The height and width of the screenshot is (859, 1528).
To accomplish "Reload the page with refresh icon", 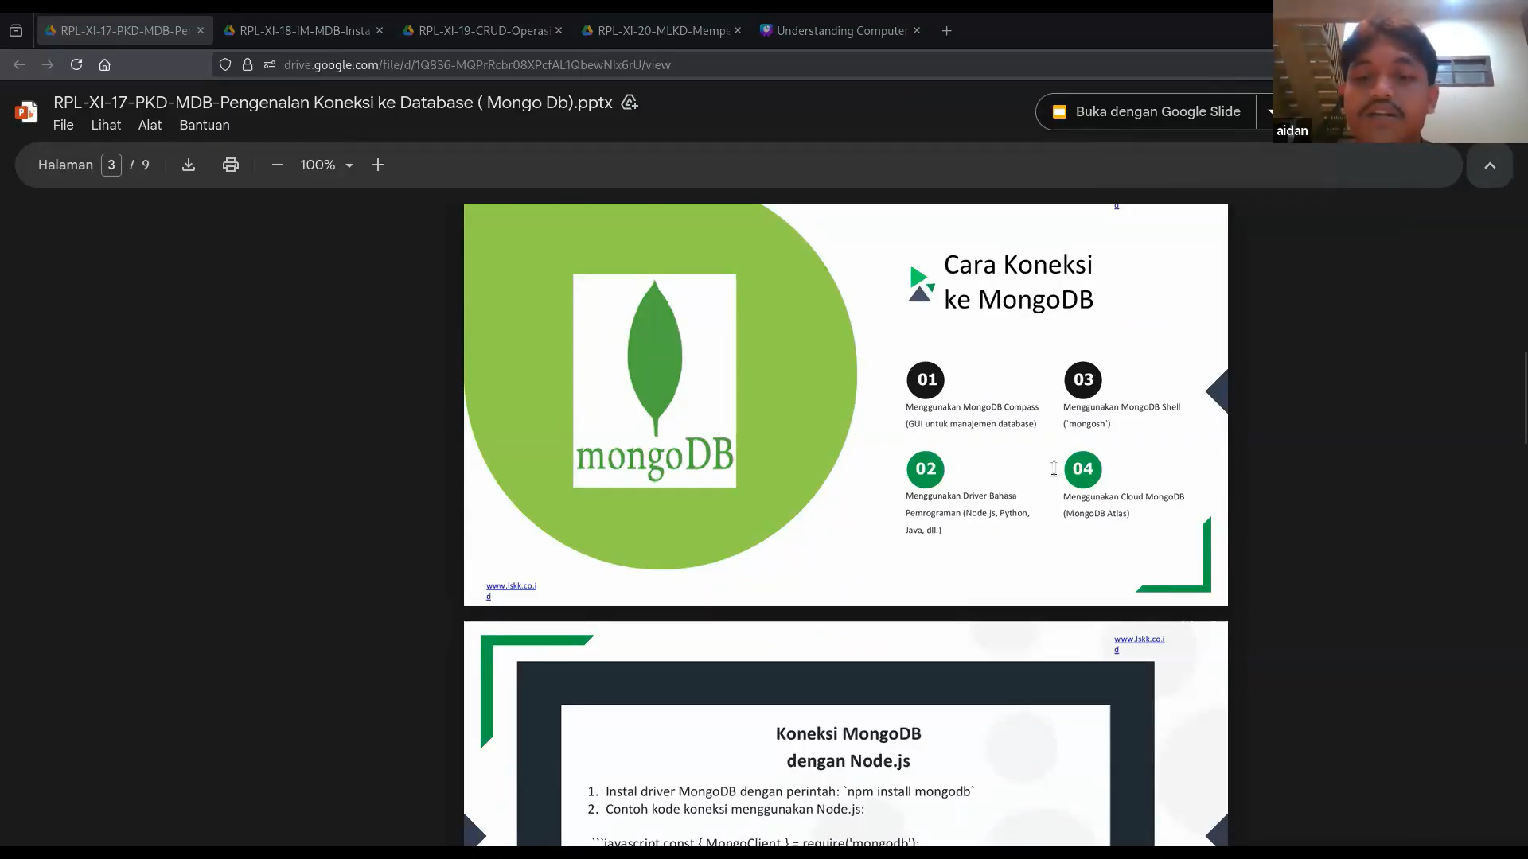I will [76, 64].
